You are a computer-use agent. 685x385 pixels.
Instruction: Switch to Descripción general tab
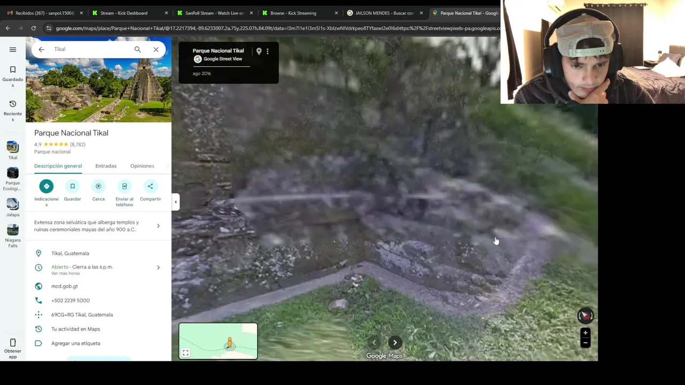(58, 166)
